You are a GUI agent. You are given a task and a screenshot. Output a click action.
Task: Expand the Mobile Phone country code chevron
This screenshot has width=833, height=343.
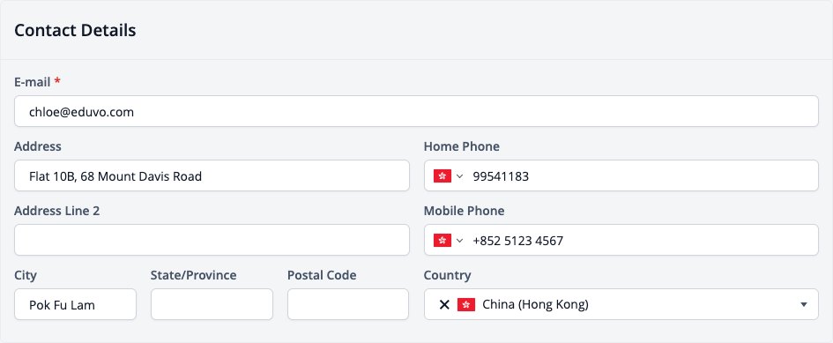coord(460,241)
